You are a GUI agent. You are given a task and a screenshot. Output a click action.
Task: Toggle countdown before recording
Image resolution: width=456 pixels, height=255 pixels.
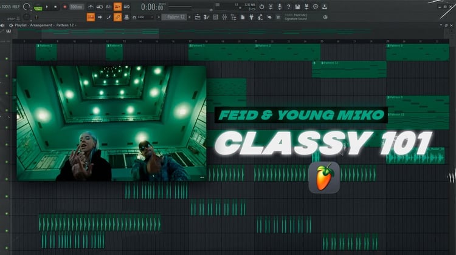click(x=108, y=7)
